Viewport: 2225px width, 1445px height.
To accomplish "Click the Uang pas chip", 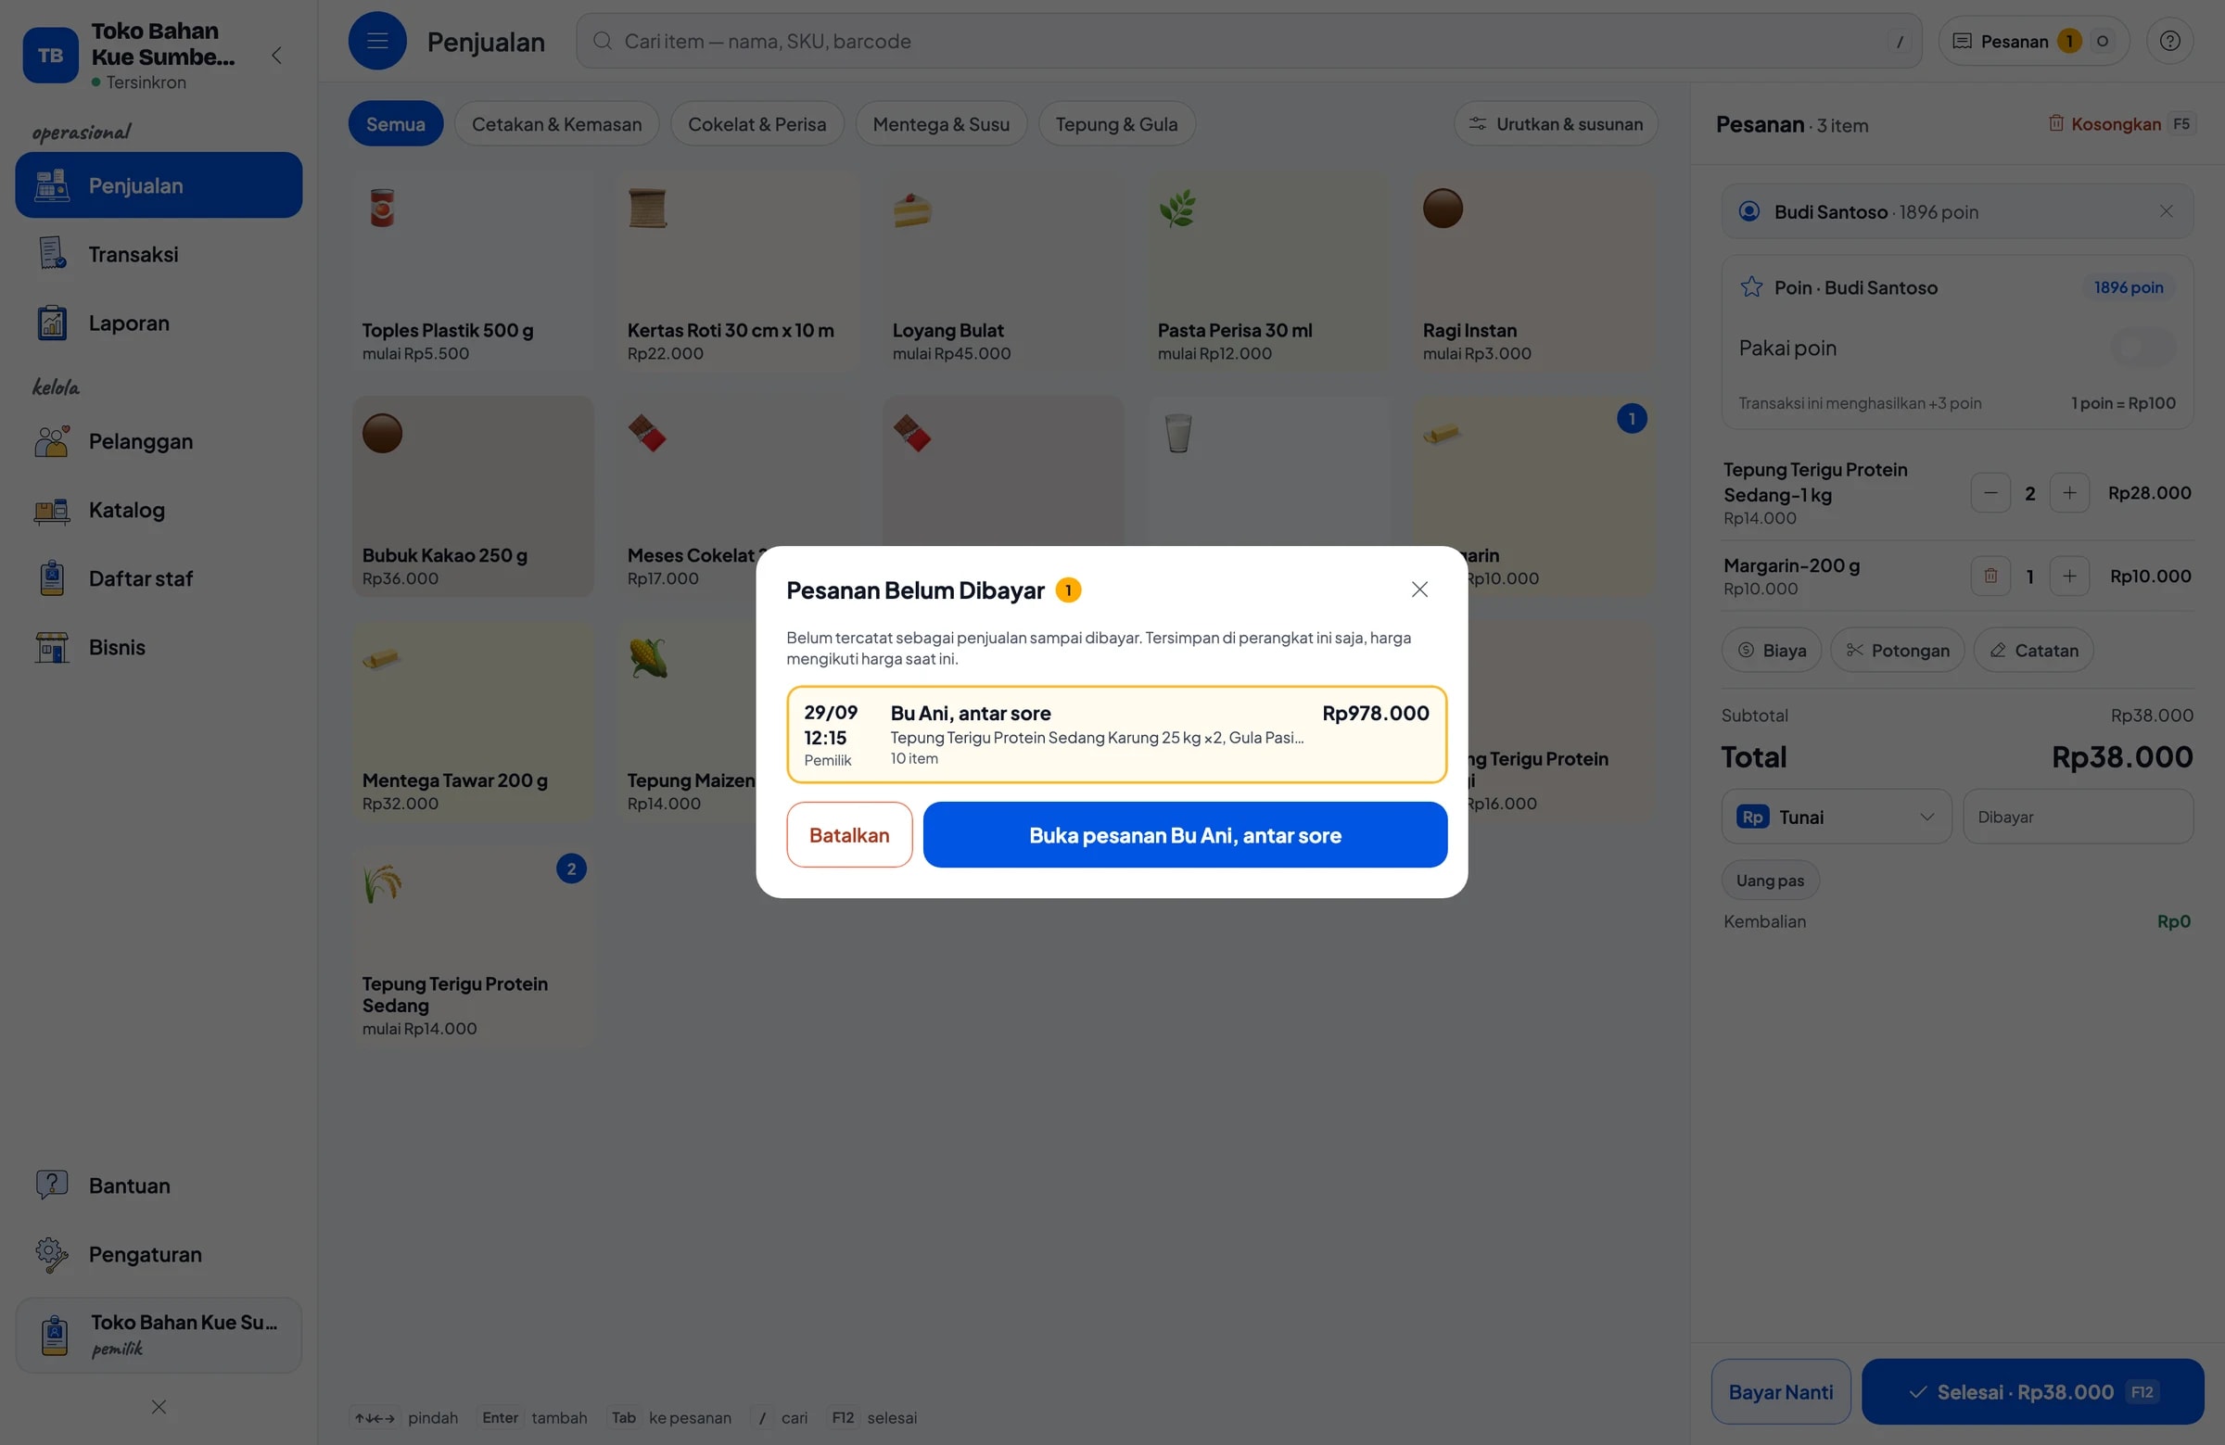I will click(x=1770, y=880).
